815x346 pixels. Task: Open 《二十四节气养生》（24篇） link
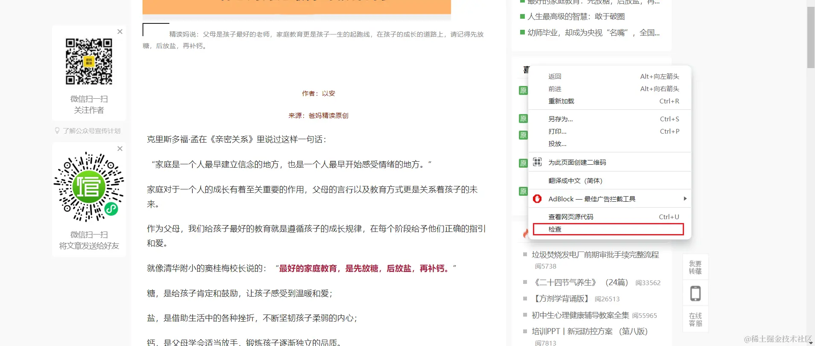582,282
